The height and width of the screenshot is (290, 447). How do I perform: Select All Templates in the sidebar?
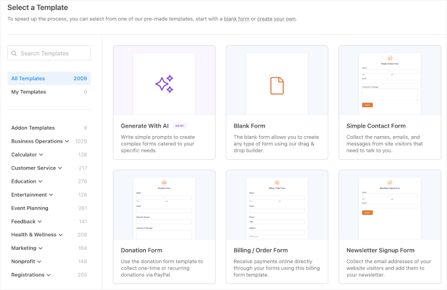point(28,78)
